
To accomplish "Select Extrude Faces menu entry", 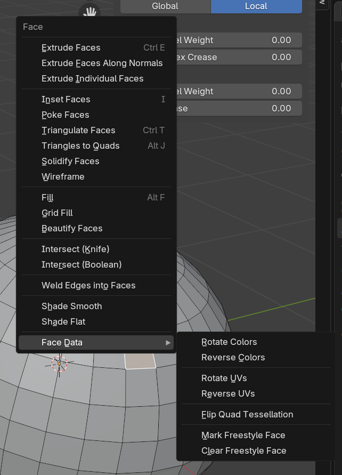I will (x=96, y=47).
